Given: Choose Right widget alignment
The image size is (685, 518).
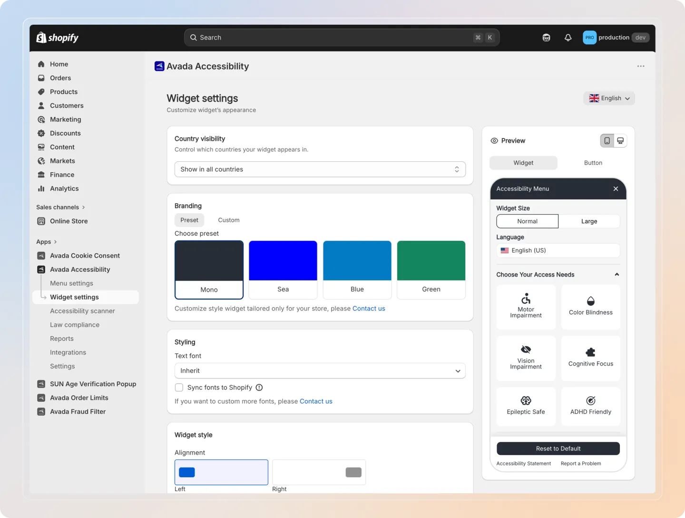Looking at the screenshot, I should 319,472.
